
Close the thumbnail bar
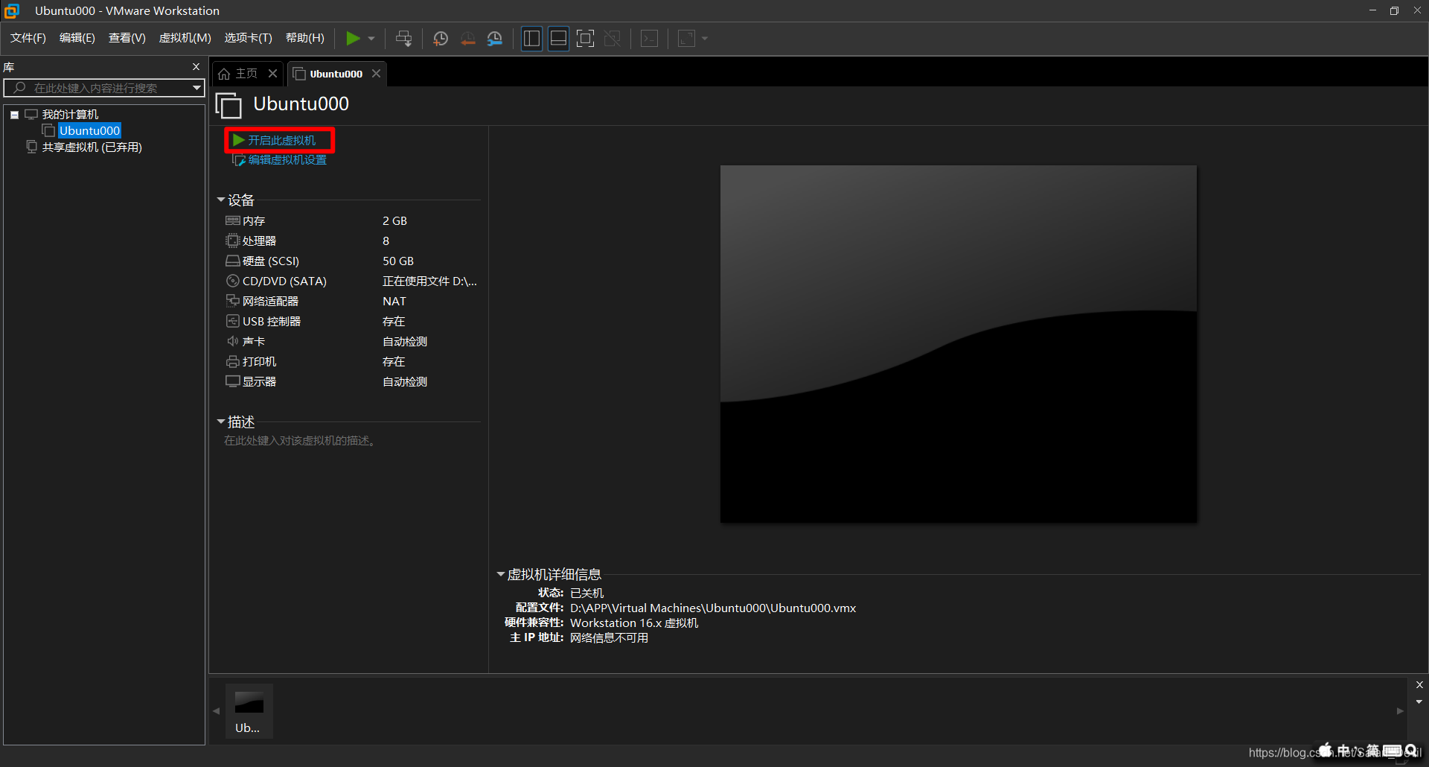[x=1419, y=684]
